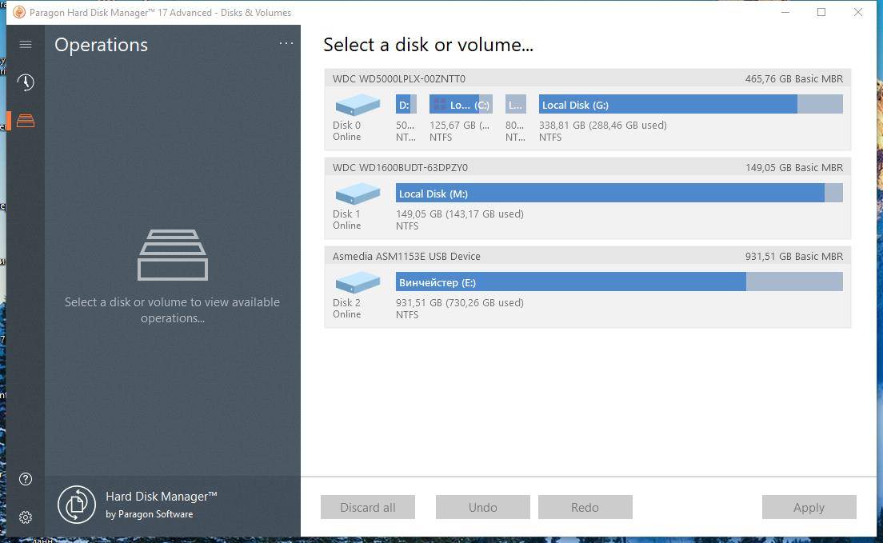
Task: Click the by Paragon Software text
Action: coord(150,514)
